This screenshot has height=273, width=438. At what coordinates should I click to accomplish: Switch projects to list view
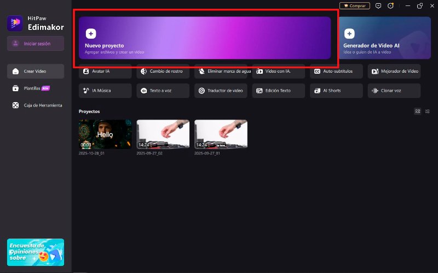coord(428,111)
